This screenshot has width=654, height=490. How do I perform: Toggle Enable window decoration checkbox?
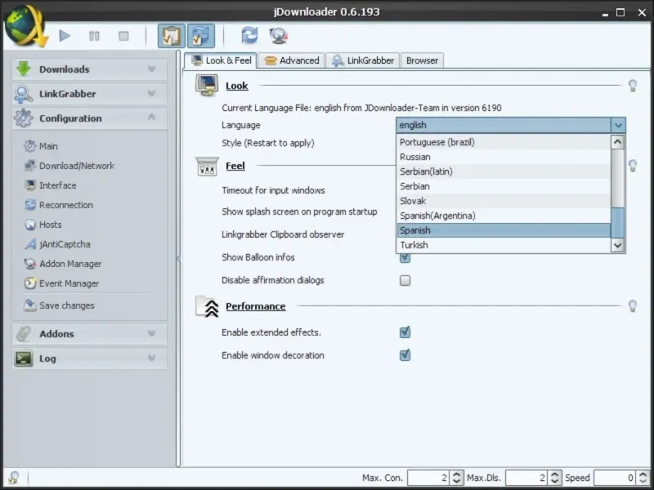[405, 355]
